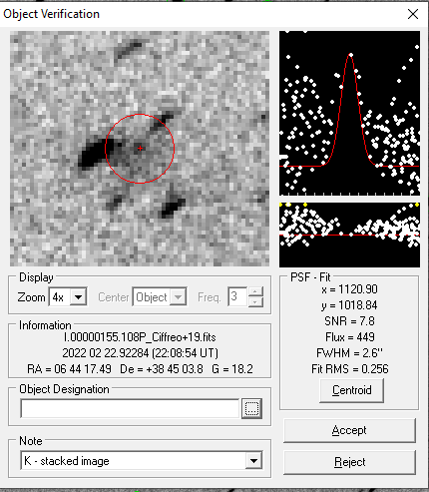429x492 pixels.
Task: Open the Zoom 4x dropdown
Action: coord(79,296)
